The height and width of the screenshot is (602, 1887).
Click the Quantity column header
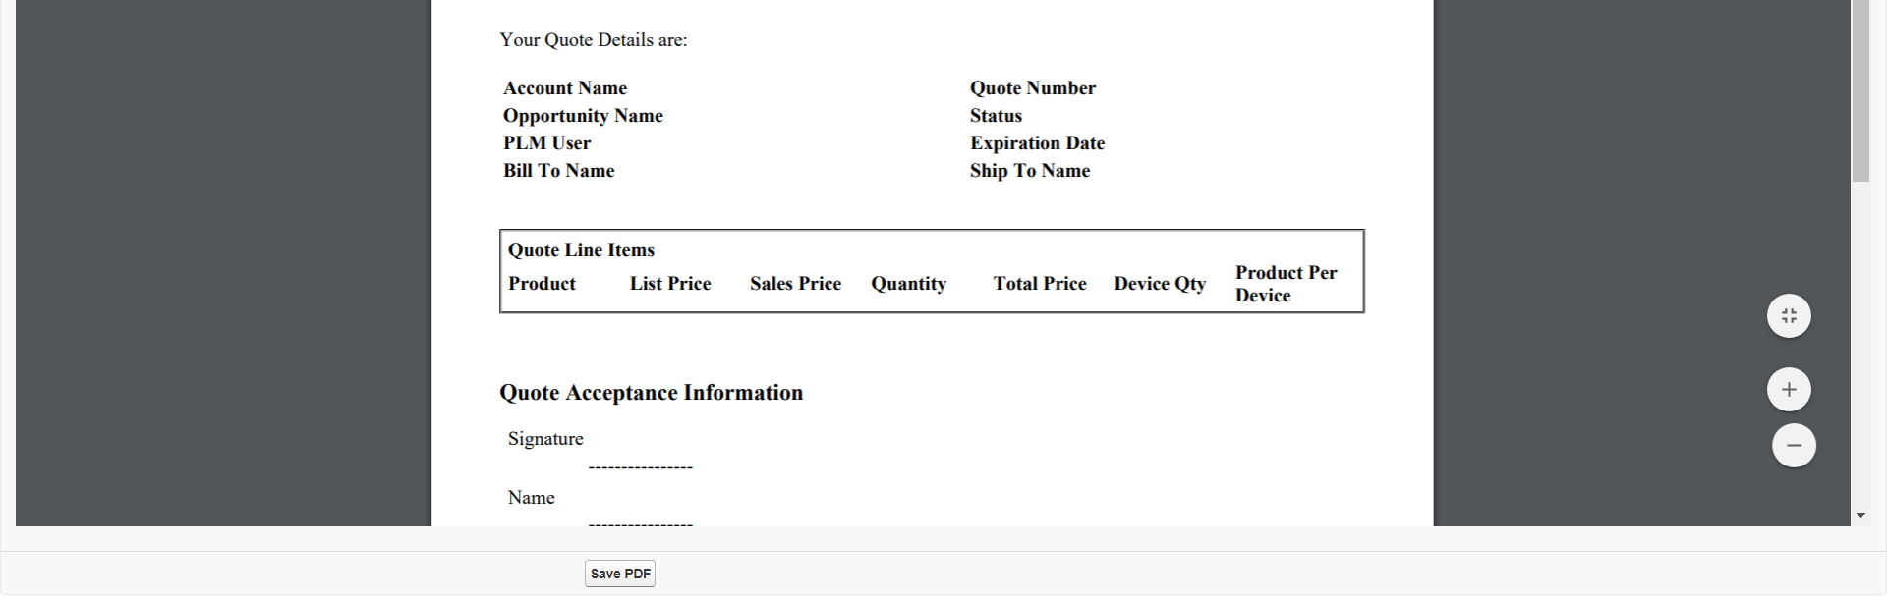(x=908, y=284)
